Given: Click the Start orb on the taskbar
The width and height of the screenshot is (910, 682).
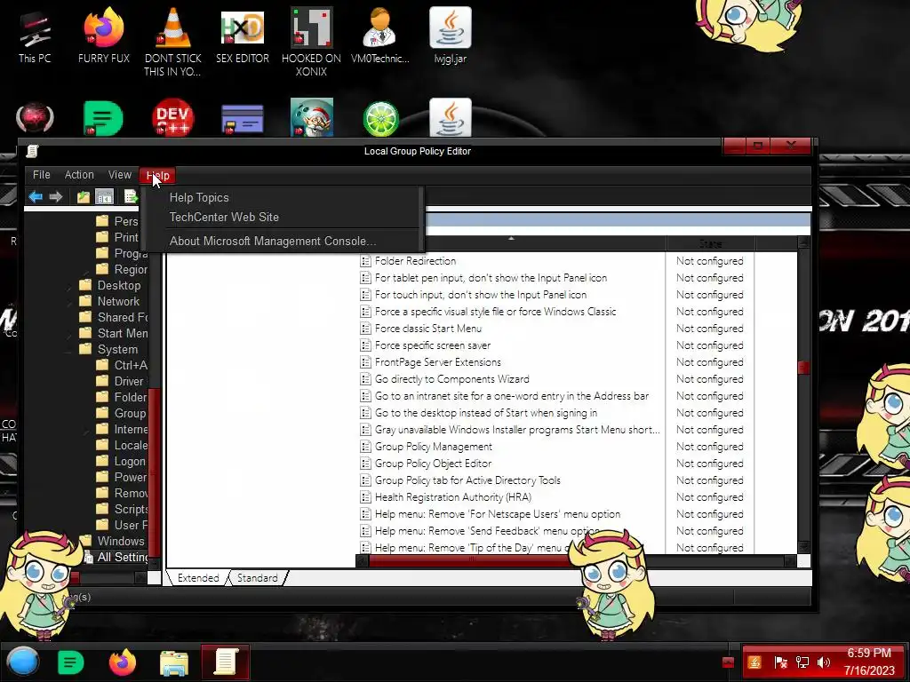Looking at the screenshot, I should pos(23,662).
